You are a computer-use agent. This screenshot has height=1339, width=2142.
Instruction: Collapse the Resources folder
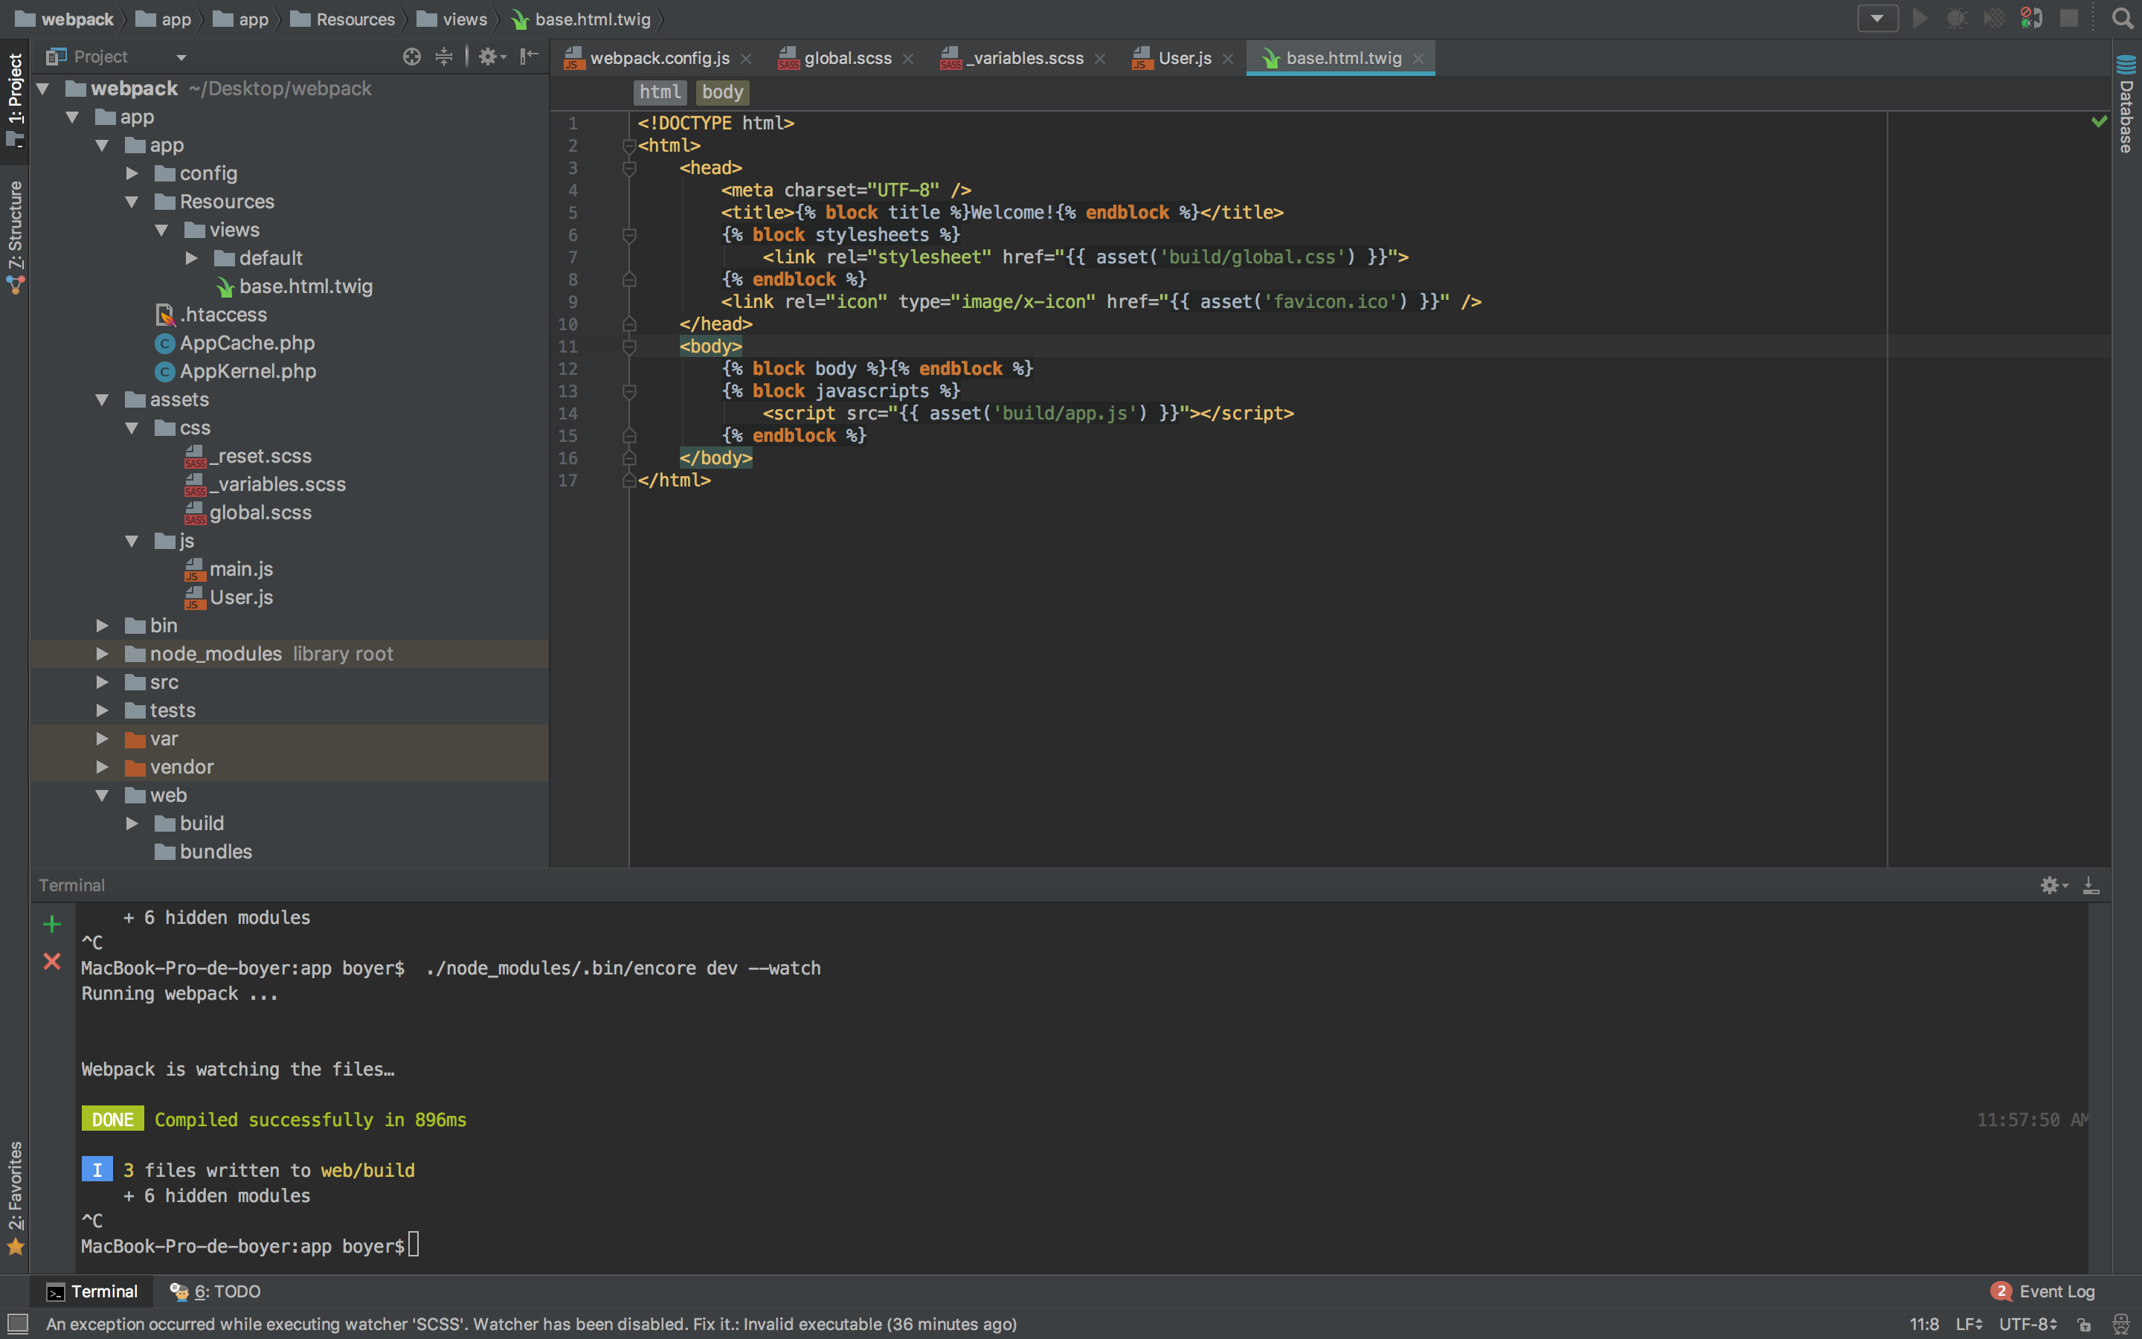pyautogui.click(x=132, y=202)
